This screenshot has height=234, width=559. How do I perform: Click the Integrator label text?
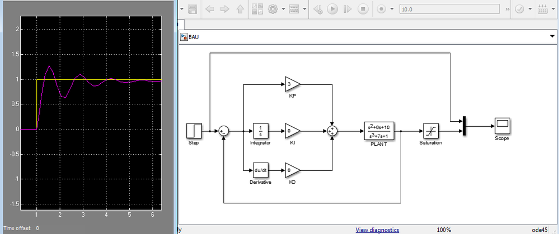click(x=260, y=143)
